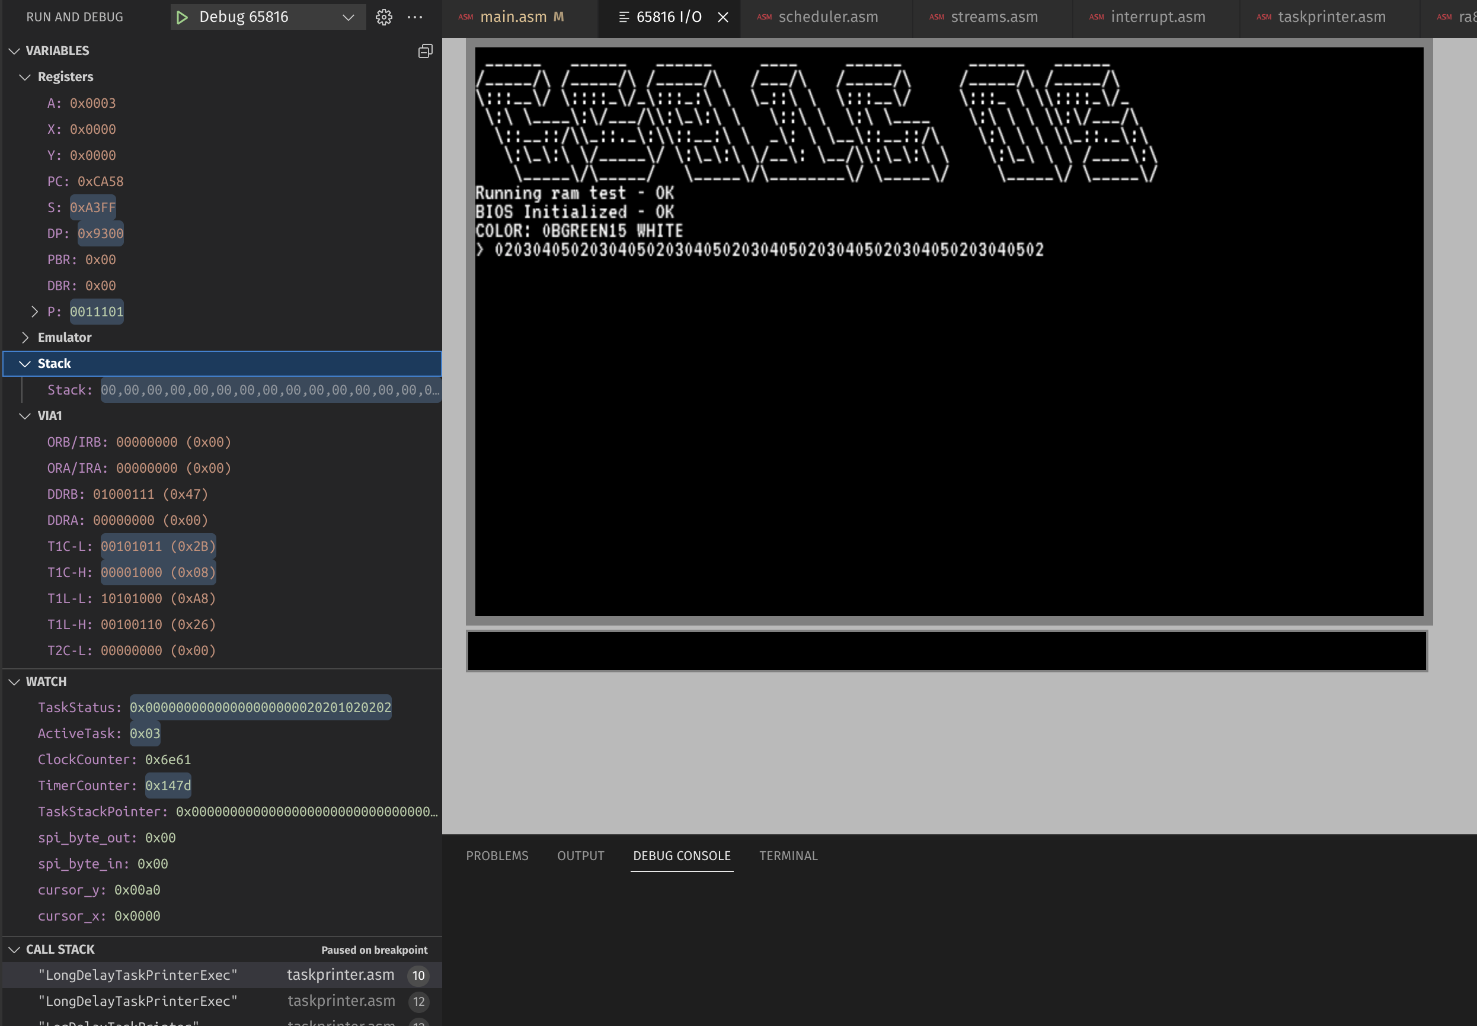Click the 65816 I/O tab preview icon
Screen dimensions: 1477x1026
point(623,17)
